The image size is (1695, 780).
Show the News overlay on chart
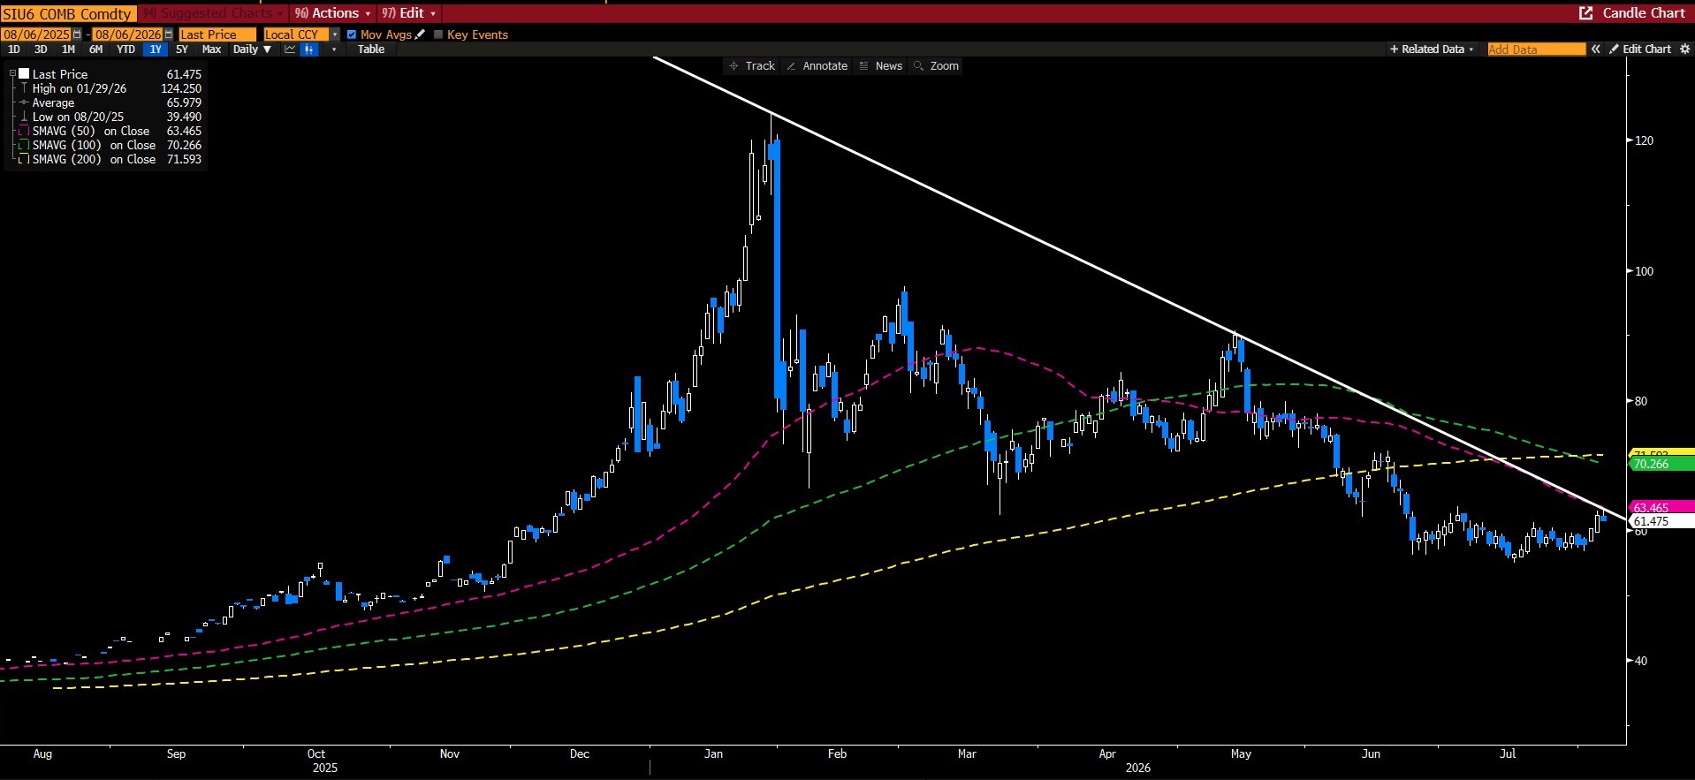point(881,66)
